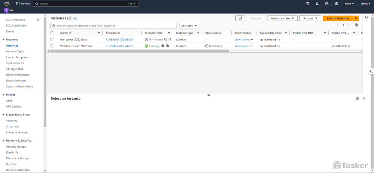
Task: Click the Launch instances button
Action: (338, 18)
